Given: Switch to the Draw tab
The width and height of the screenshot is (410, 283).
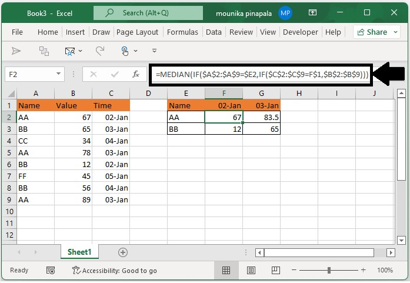Looking at the screenshot, I should 101,32.
